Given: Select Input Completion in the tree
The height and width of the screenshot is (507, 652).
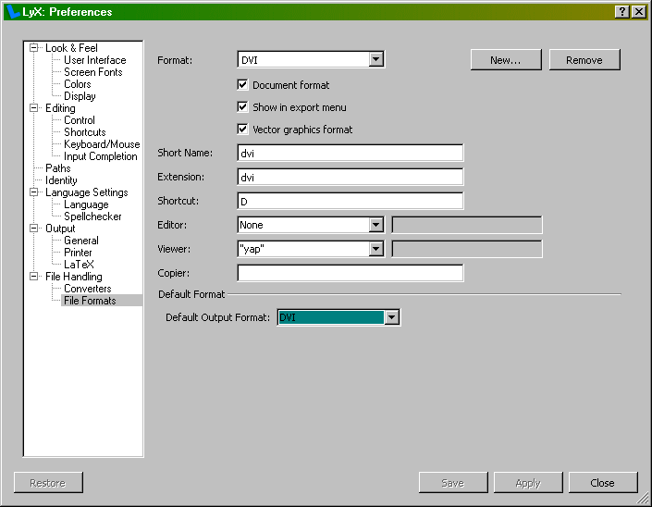Looking at the screenshot, I should click(x=101, y=156).
